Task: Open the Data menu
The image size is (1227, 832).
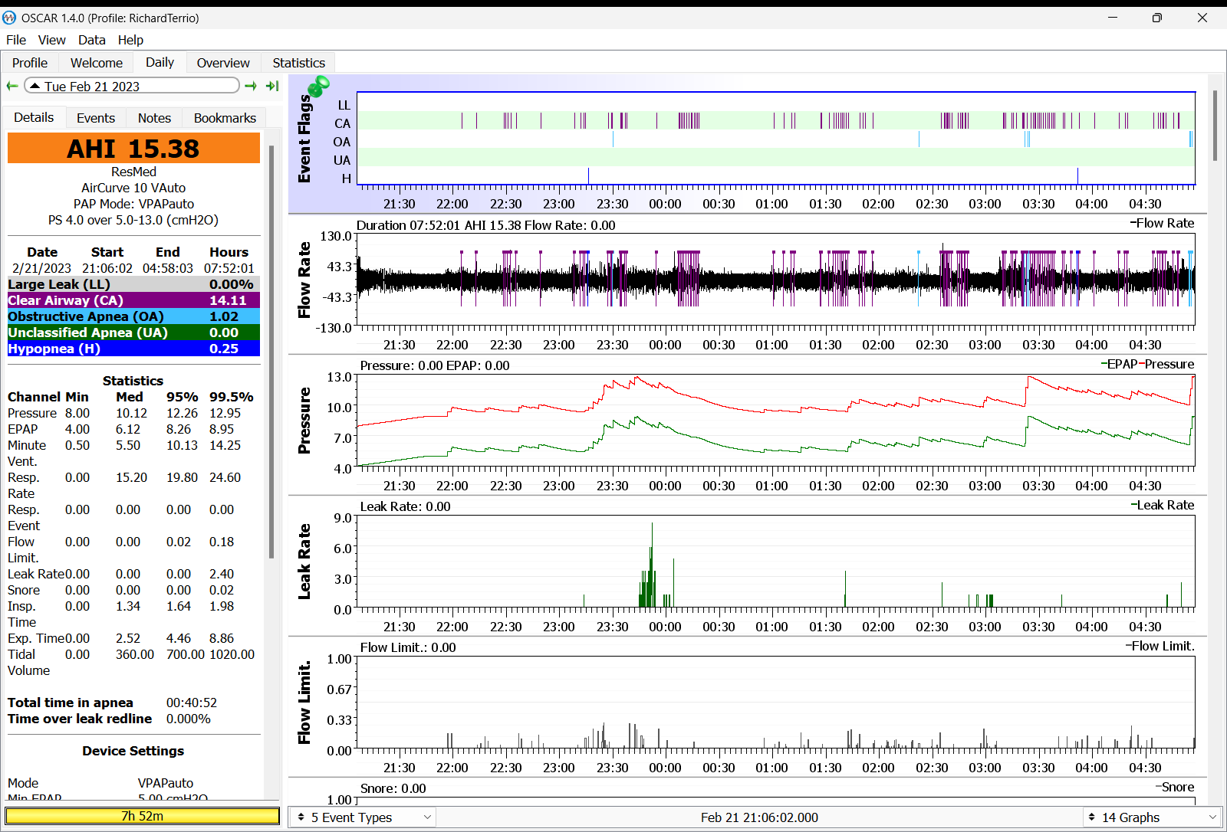Action: point(91,40)
